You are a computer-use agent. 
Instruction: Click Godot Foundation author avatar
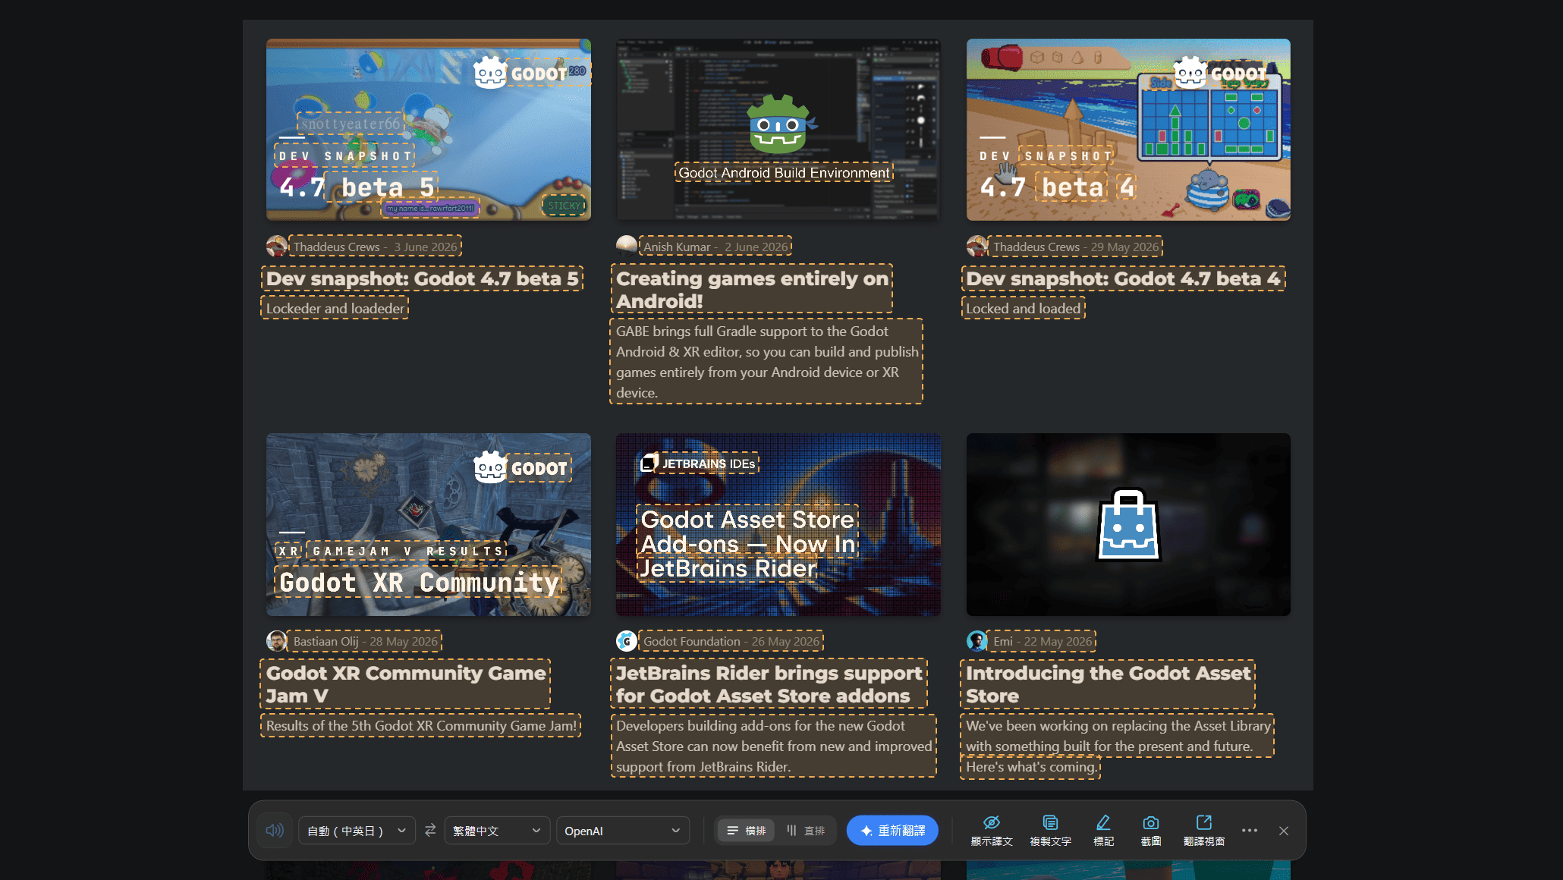pyautogui.click(x=627, y=641)
